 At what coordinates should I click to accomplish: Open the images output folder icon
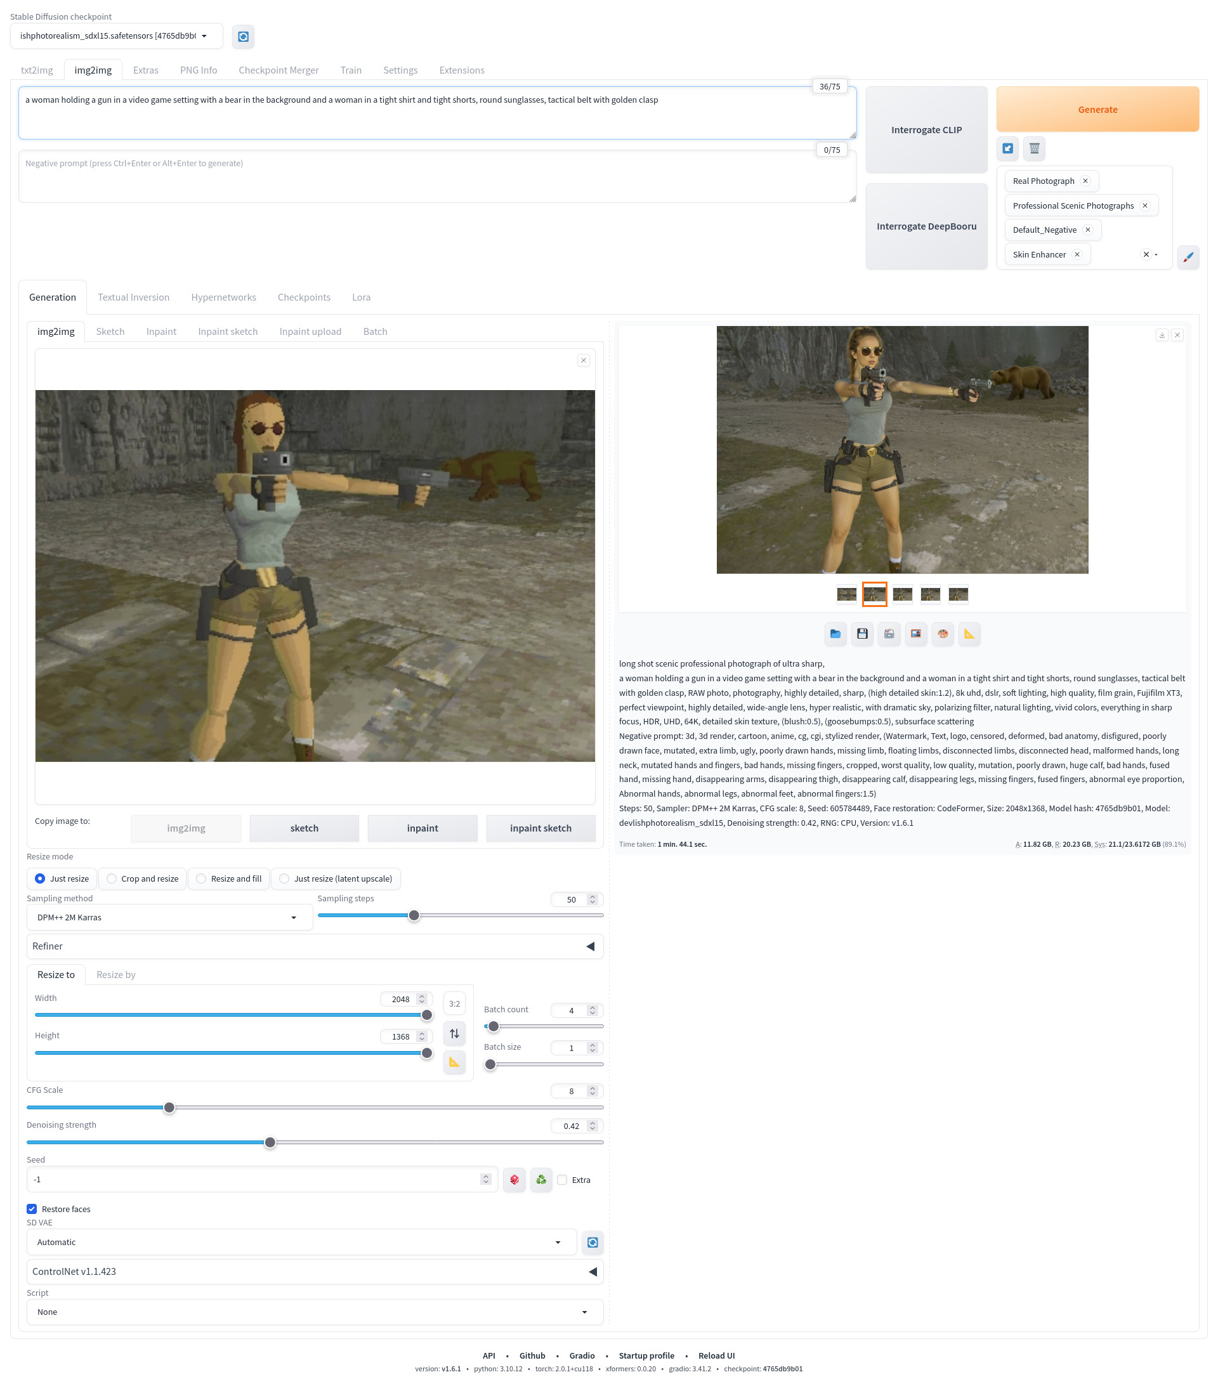tap(835, 634)
